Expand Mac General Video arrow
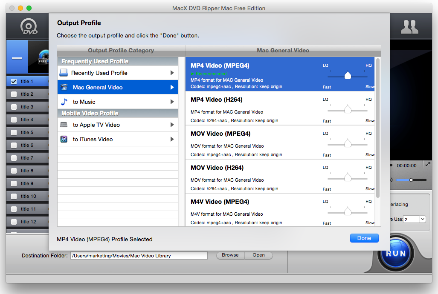 tap(172, 87)
